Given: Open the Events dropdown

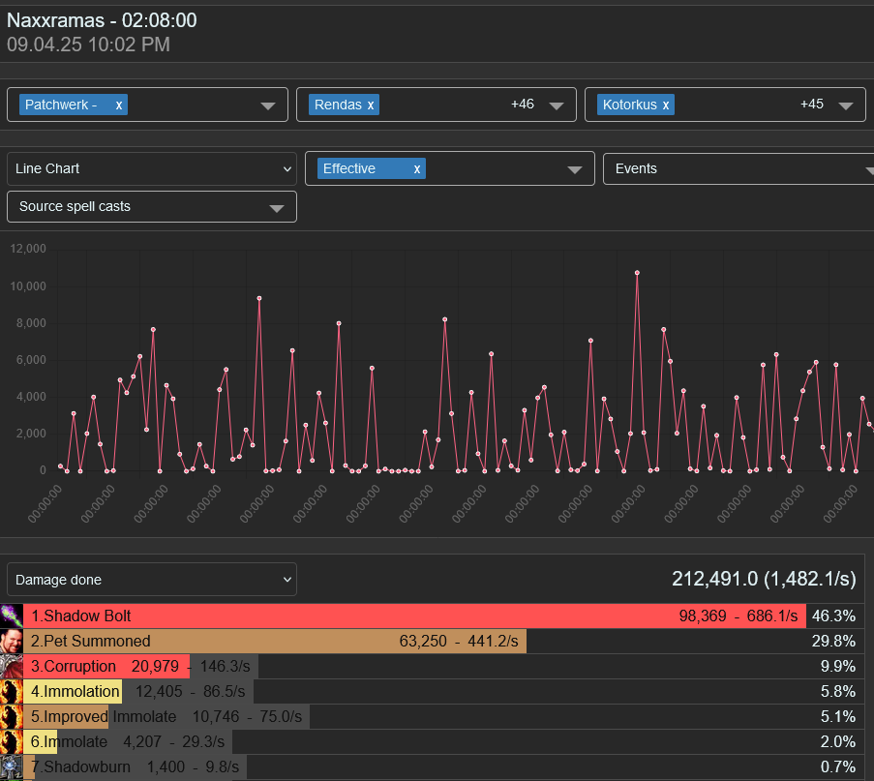Looking at the screenshot, I should [x=738, y=169].
